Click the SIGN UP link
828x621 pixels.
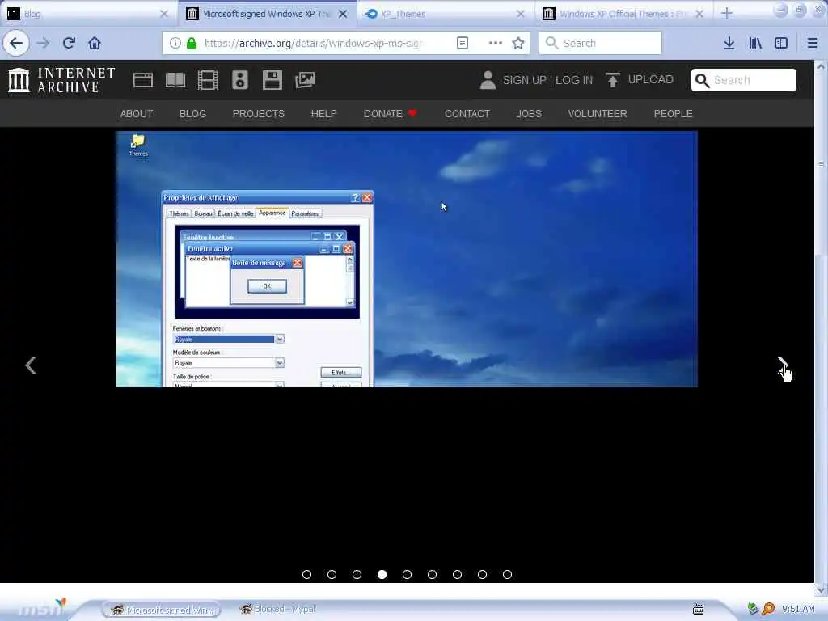click(524, 80)
